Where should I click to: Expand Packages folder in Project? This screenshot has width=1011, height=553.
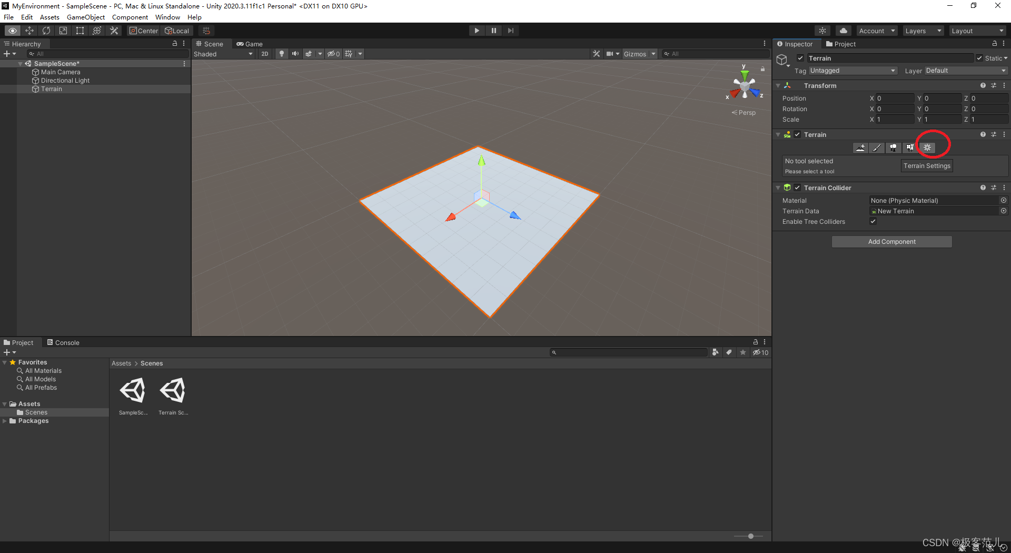pos(5,421)
